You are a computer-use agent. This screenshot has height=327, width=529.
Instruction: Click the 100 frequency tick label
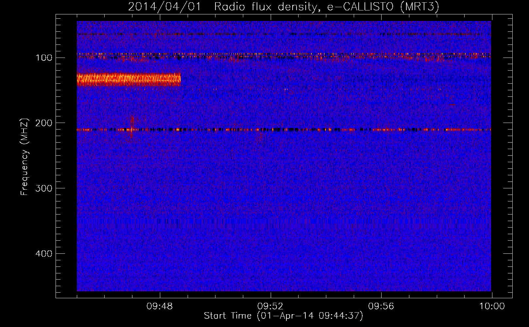coord(44,58)
